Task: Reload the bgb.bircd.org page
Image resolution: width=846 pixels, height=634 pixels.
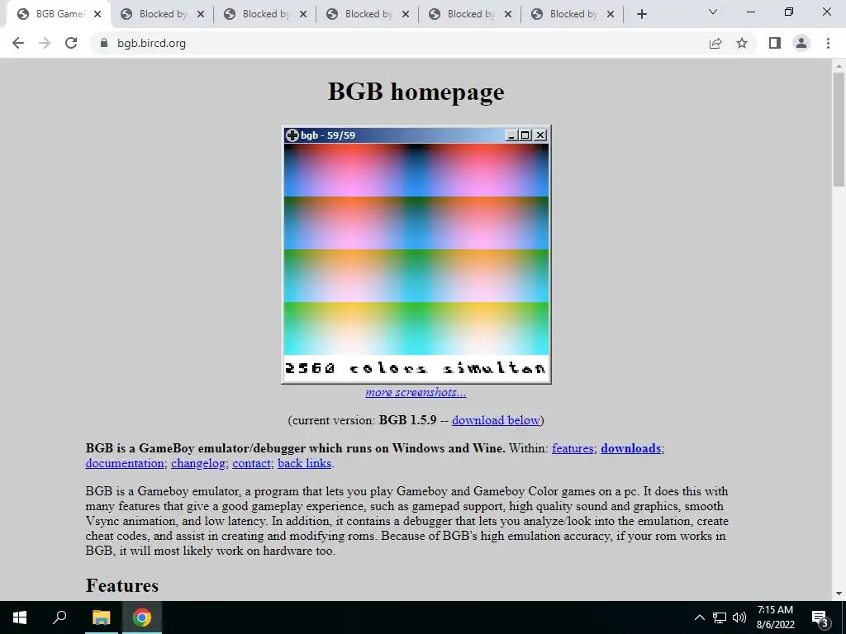Action: (x=71, y=43)
